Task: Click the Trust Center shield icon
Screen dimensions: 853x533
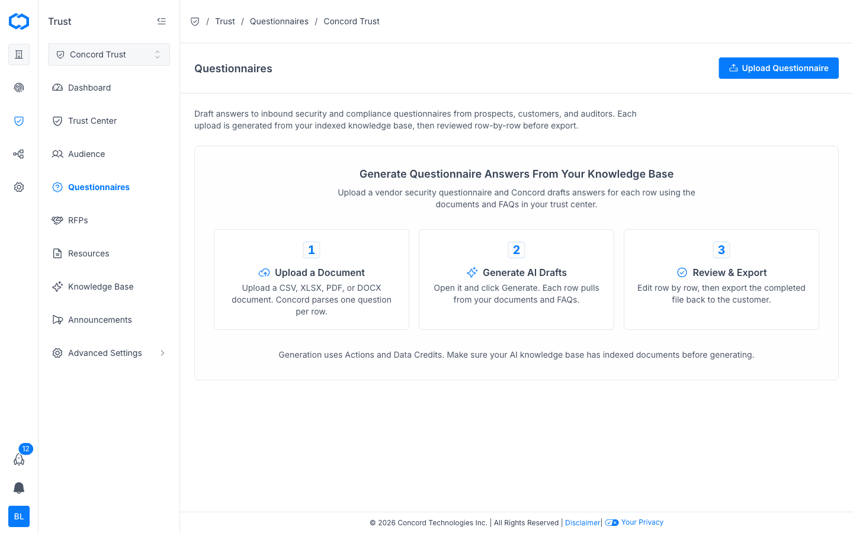Action: pyautogui.click(x=57, y=121)
